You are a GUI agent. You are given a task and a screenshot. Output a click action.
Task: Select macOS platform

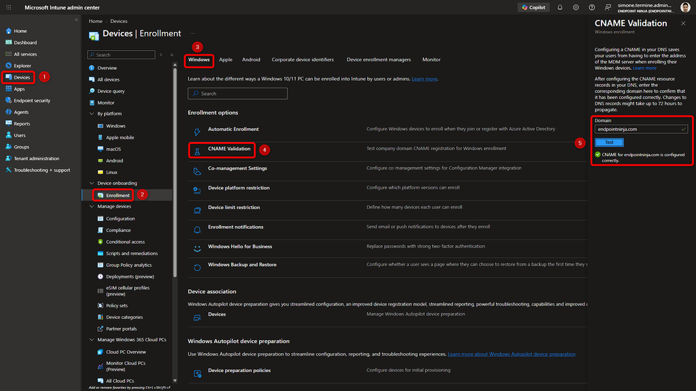(114, 149)
